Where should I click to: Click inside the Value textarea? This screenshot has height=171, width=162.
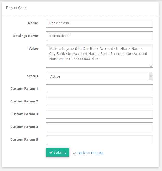(x=100, y=56)
